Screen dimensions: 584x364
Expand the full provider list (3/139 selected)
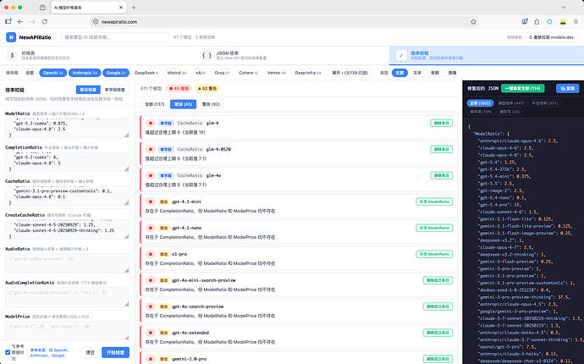pyautogui.click(x=350, y=73)
